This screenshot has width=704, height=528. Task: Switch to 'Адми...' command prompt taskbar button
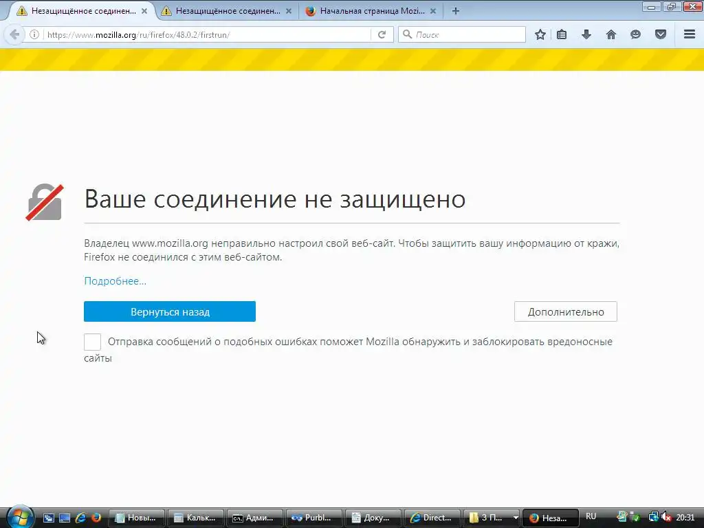(x=254, y=518)
